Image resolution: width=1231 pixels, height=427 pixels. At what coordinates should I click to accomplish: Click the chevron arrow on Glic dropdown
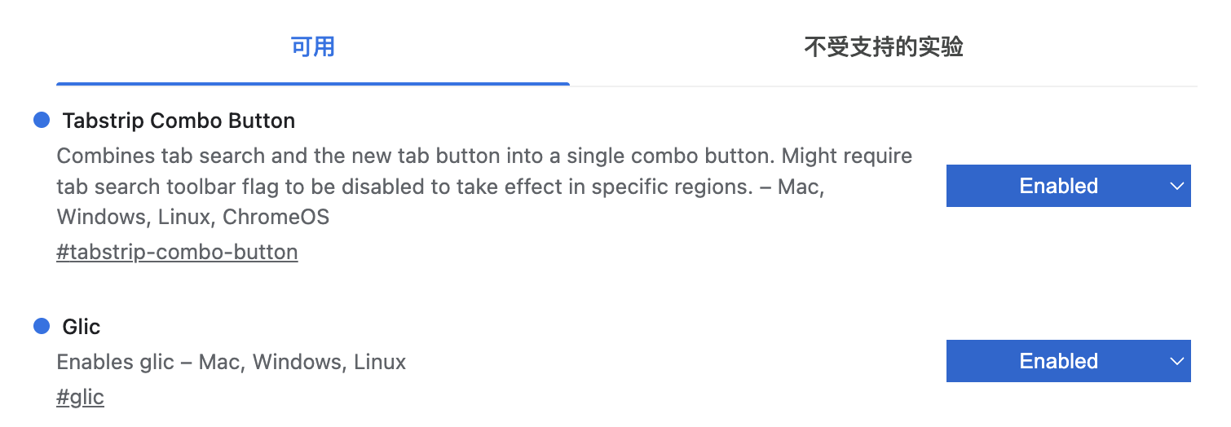(x=1176, y=361)
